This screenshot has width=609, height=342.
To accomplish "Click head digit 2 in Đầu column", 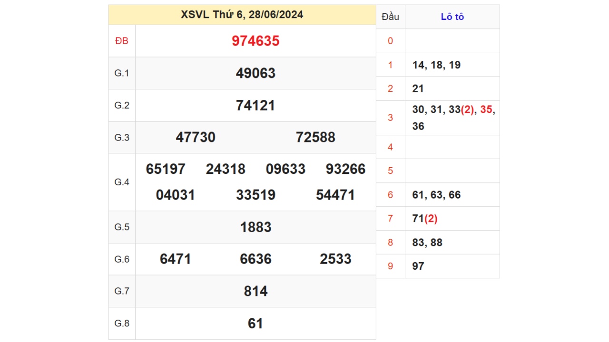I will tap(390, 89).
